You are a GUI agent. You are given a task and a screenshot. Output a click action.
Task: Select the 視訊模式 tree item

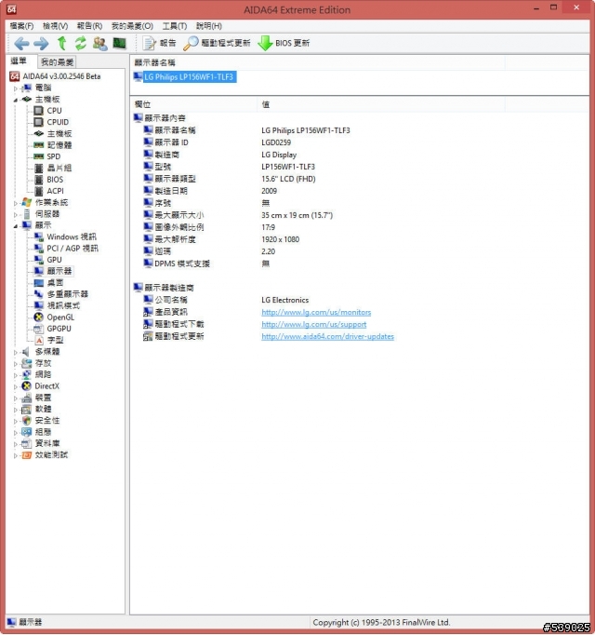pyautogui.click(x=63, y=305)
